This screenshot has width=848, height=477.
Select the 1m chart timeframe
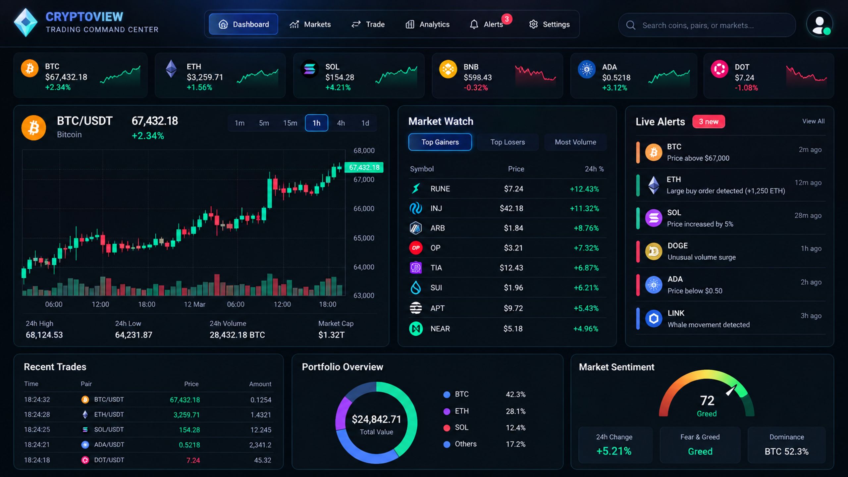pyautogui.click(x=239, y=123)
